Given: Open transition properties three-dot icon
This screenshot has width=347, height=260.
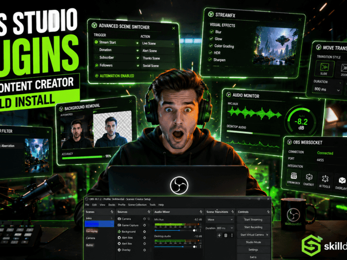Looking at the screenshot, I should point(232,235).
